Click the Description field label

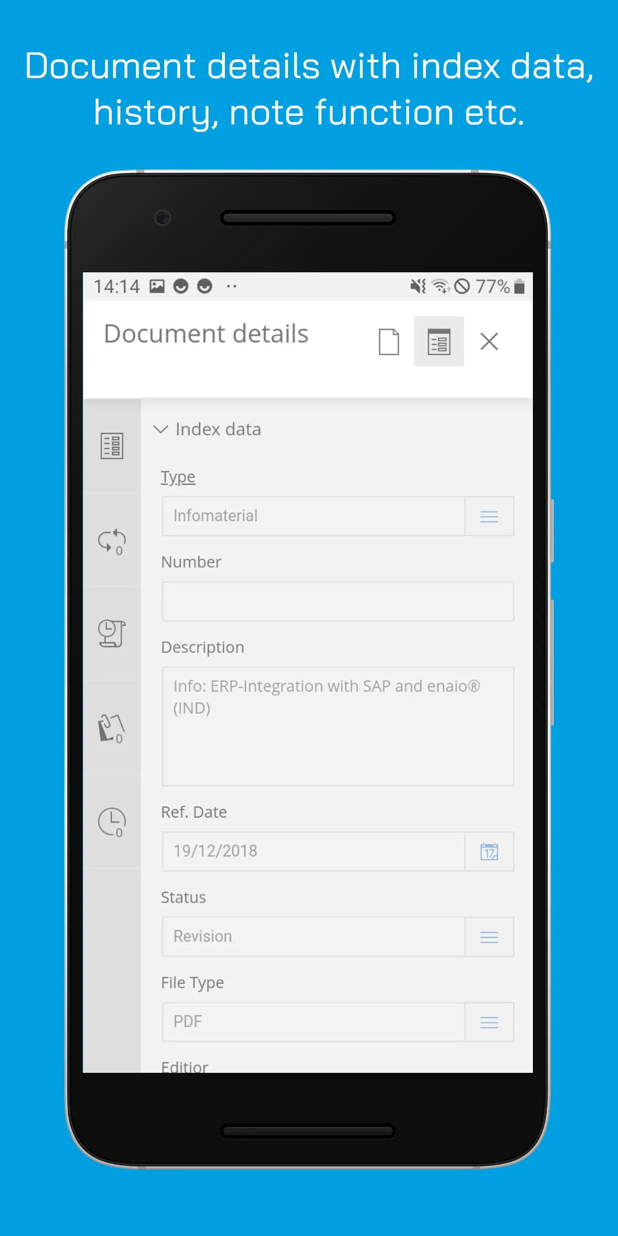pyautogui.click(x=203, y=647)
